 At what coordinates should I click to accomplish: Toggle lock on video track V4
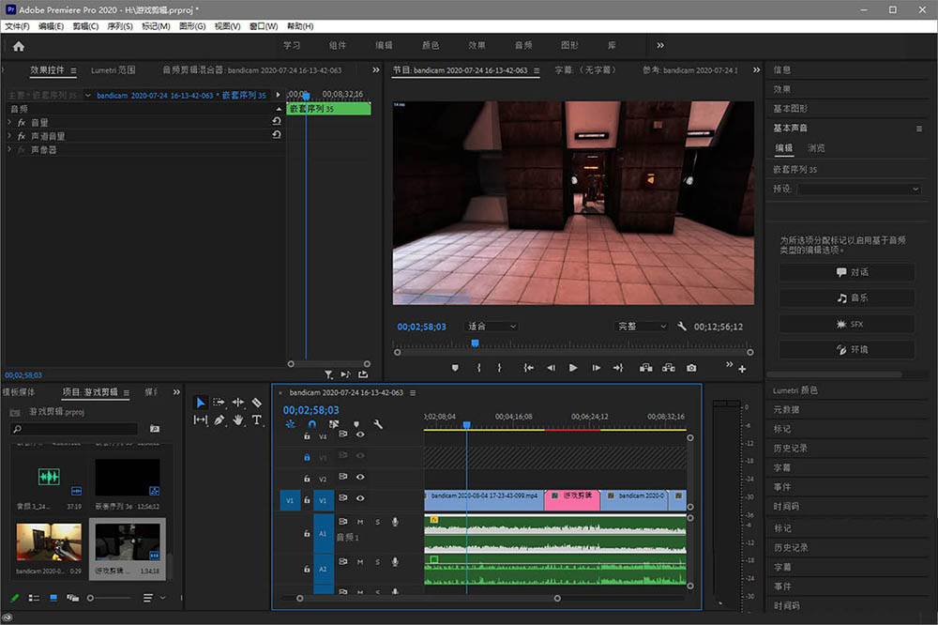click(x=307, y=435)
